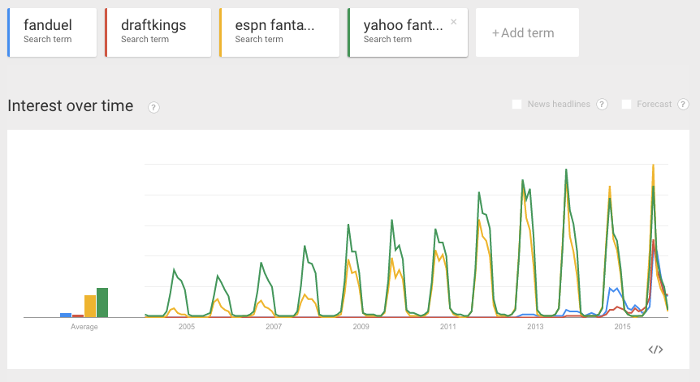Select the espn fantasy search term card
700x382 pixels.
click(279, 32)
